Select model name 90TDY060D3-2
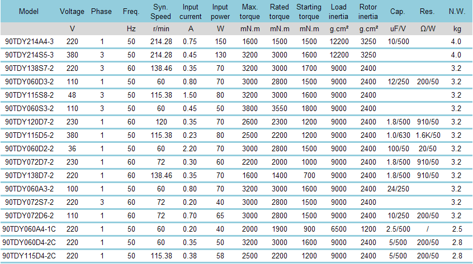The image size is (473, 264). (x=29, y=81)
